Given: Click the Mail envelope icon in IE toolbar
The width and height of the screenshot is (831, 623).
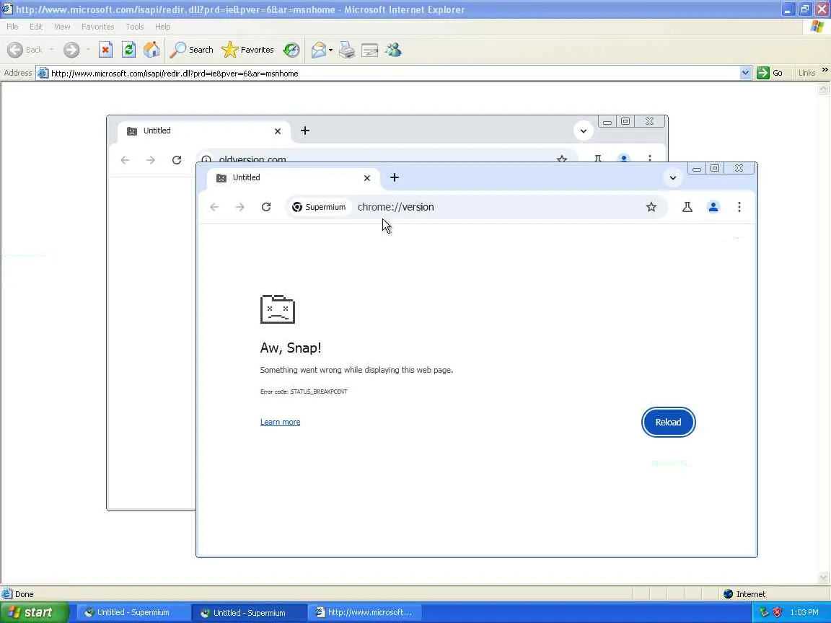Looking at the screenshot, I should (x=319, y=50).
